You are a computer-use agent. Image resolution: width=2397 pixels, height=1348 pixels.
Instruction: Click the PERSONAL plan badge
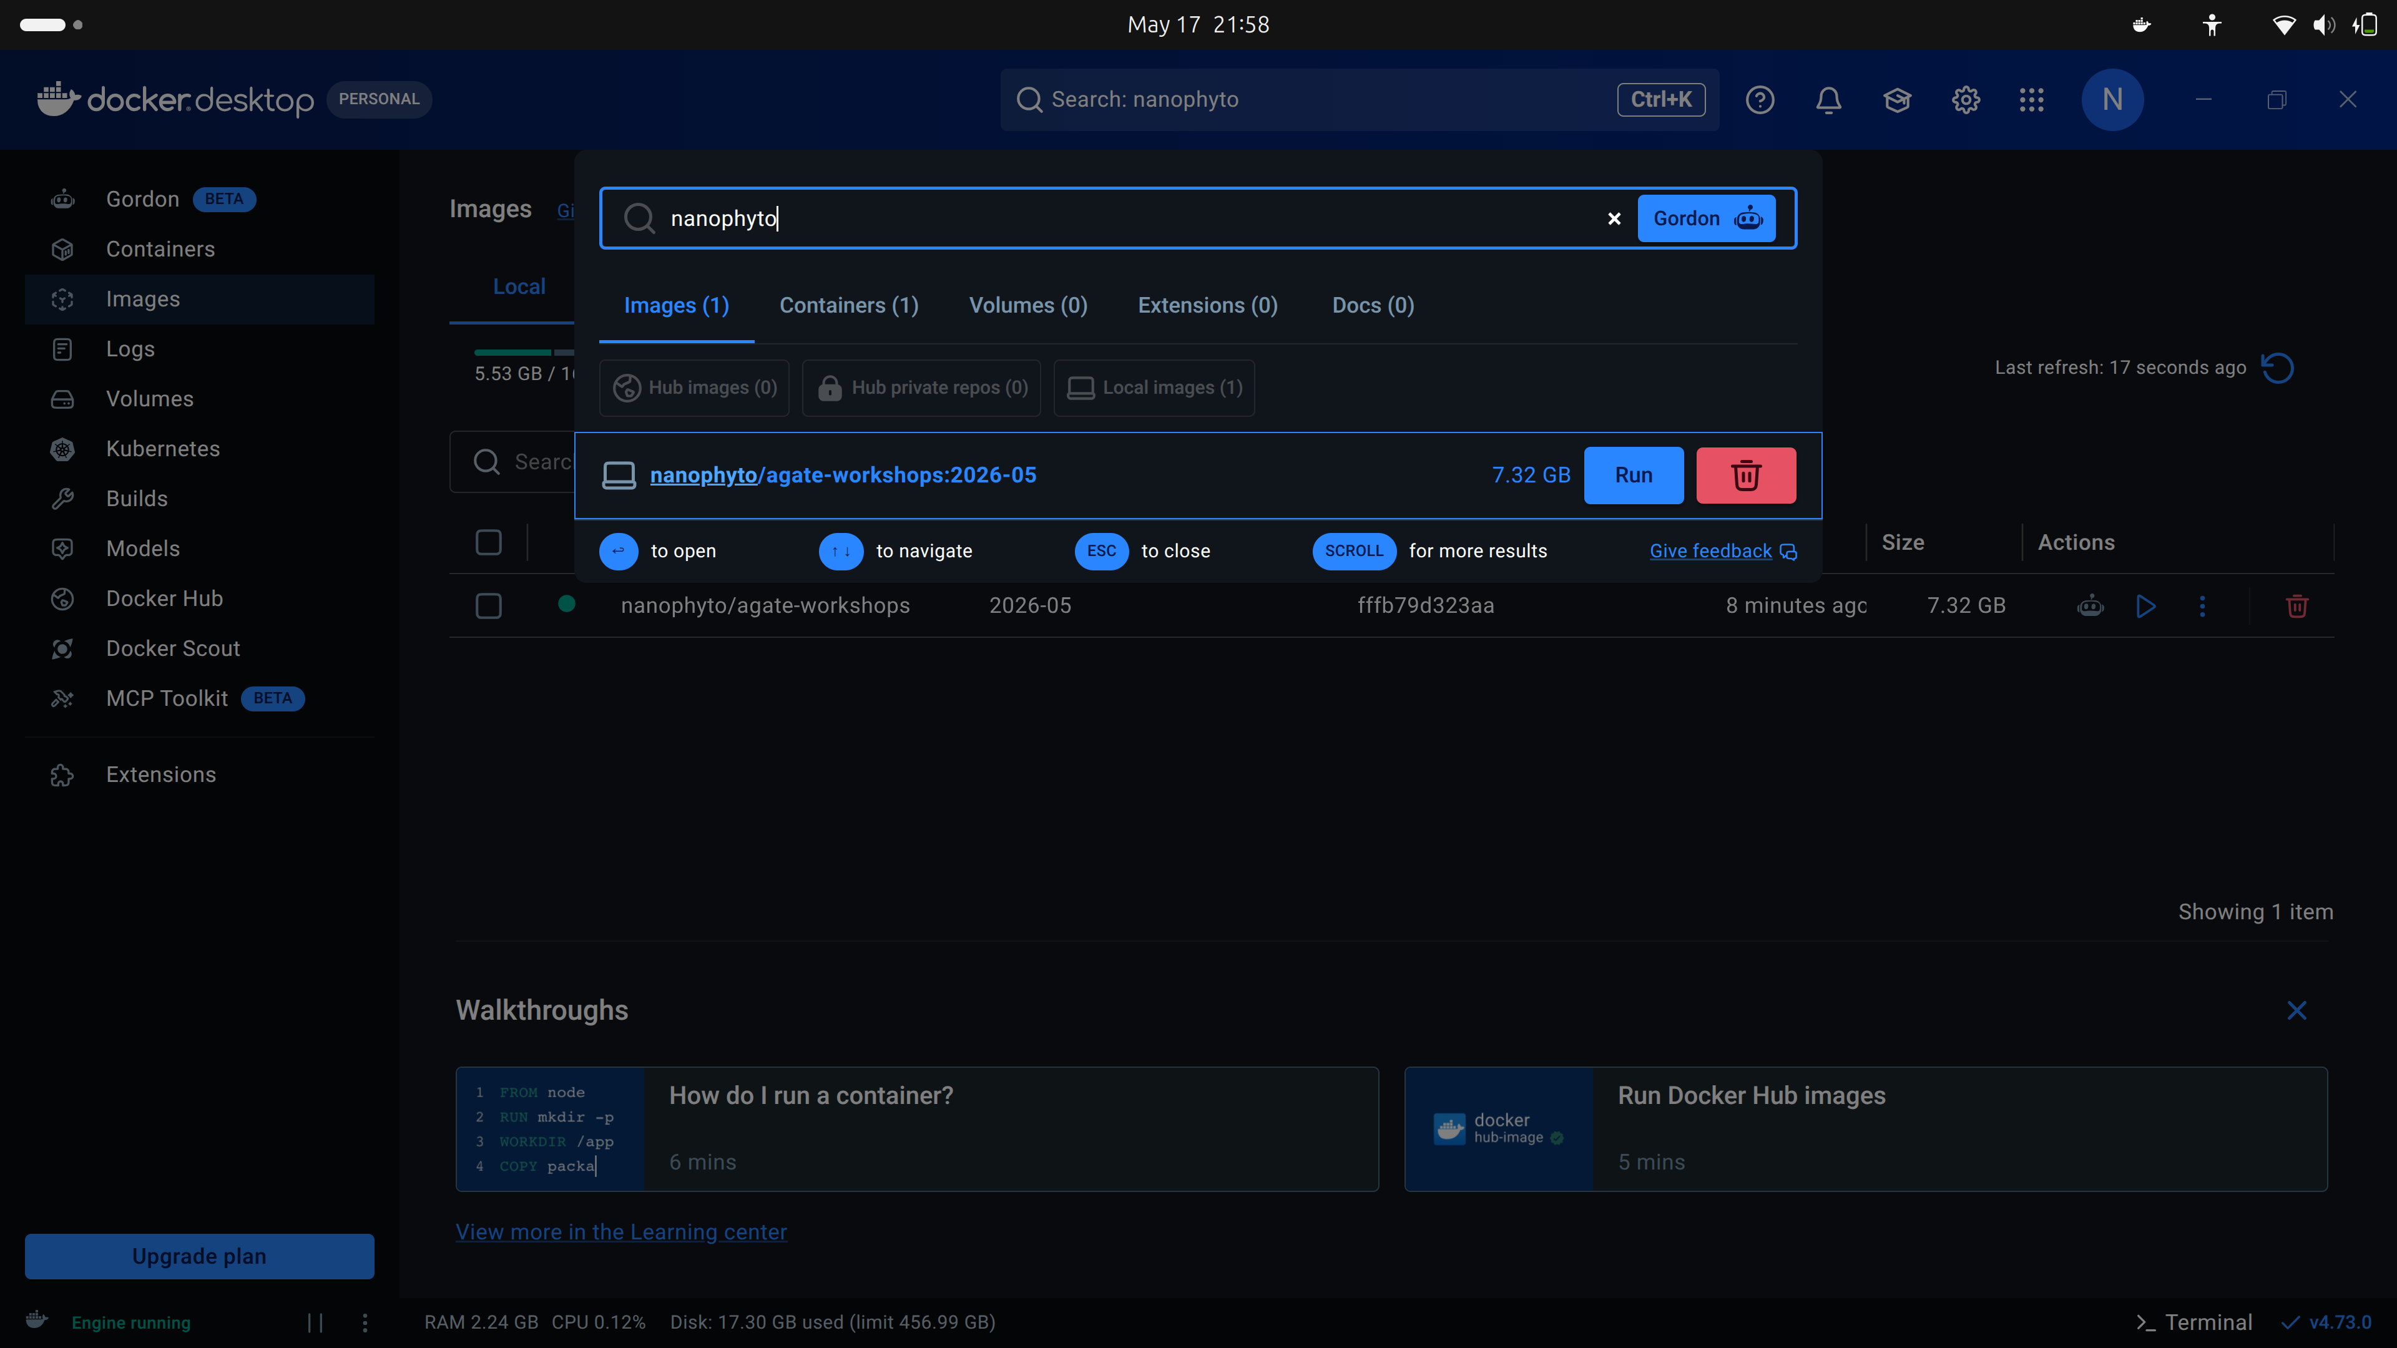(379, 100)
